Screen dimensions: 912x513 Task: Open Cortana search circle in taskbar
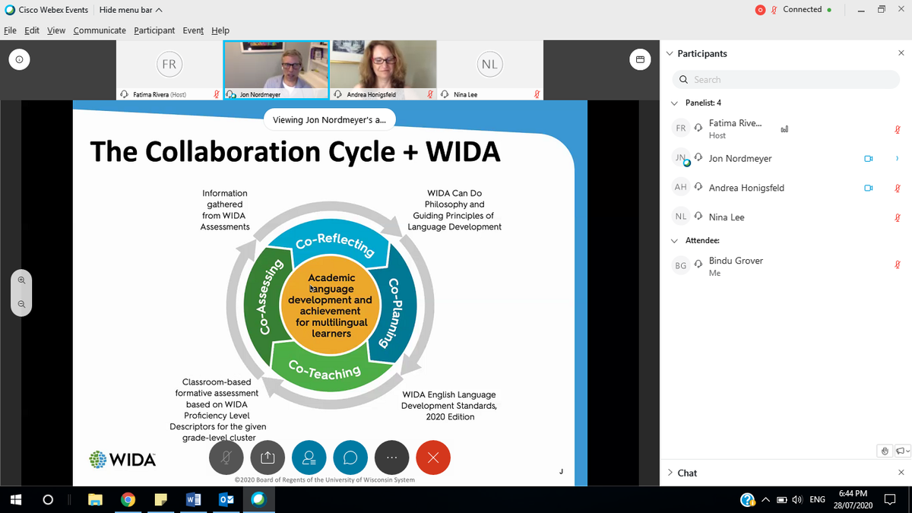(x=47, y=499)
